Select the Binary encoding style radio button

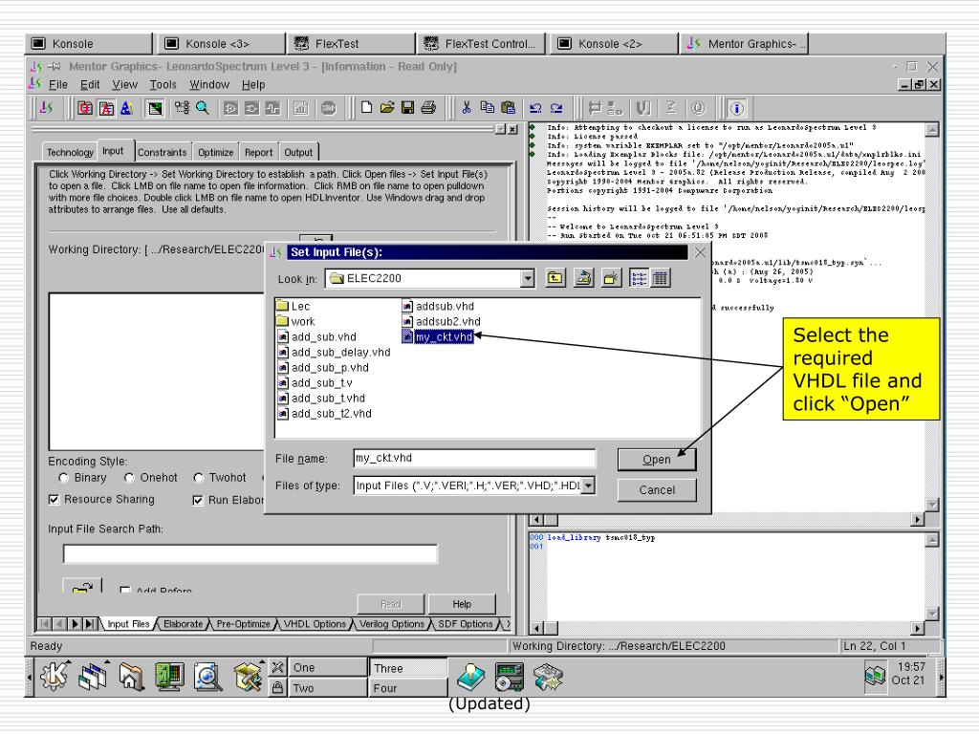point(63,478)
